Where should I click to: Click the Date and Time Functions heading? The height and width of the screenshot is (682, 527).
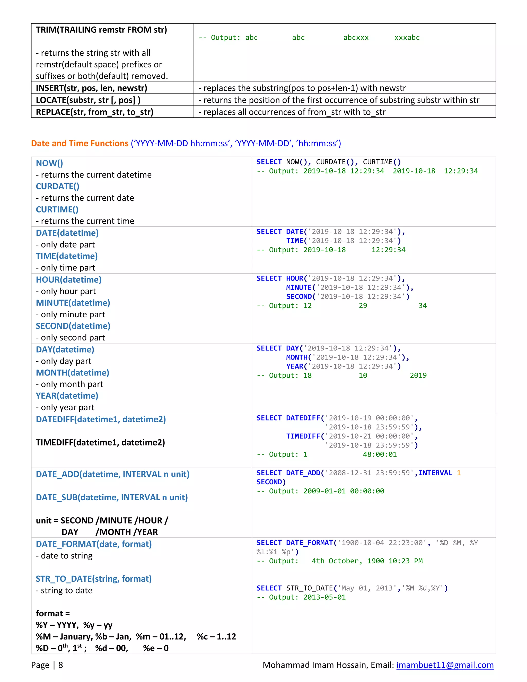pyautogui.click(x=80, y=143)
